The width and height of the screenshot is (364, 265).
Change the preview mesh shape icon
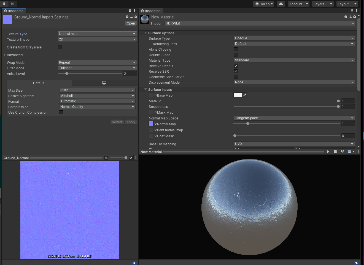point(335,151)
